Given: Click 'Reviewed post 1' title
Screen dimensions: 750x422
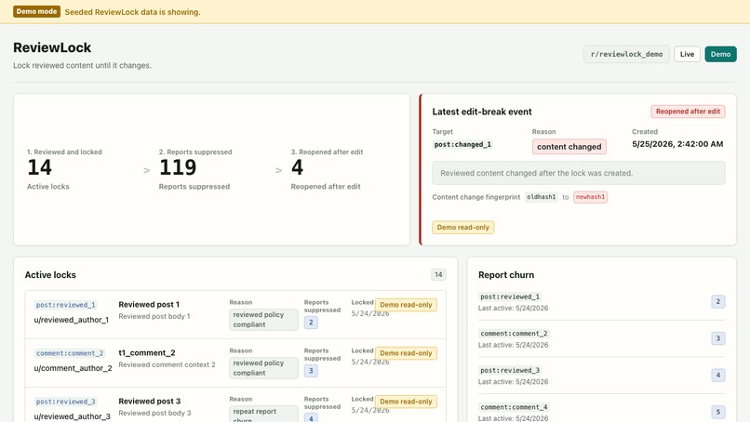Looking at the screenshot, I should [x=149, y=305].
